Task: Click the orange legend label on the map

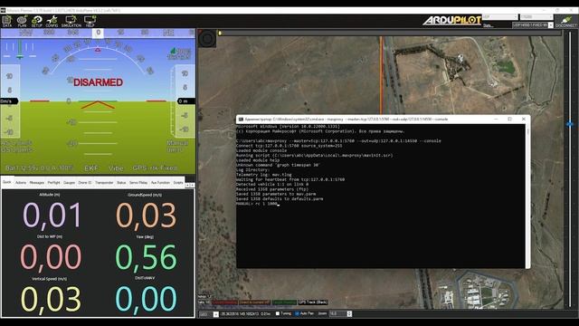Action: click(255, 302)
